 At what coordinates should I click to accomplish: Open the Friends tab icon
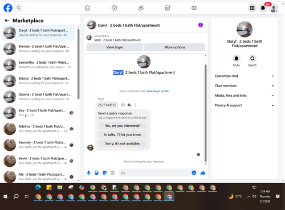point(141,8)
